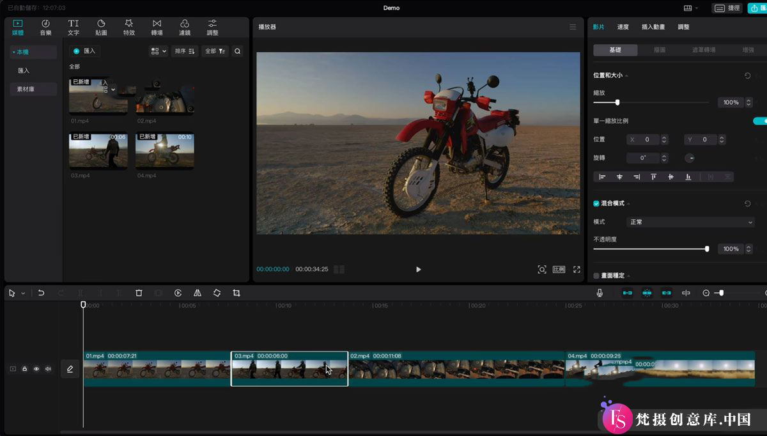767x436 pixels.
Task: Open the 特效 (Effects) panel tab
Action: pos(129,27)
